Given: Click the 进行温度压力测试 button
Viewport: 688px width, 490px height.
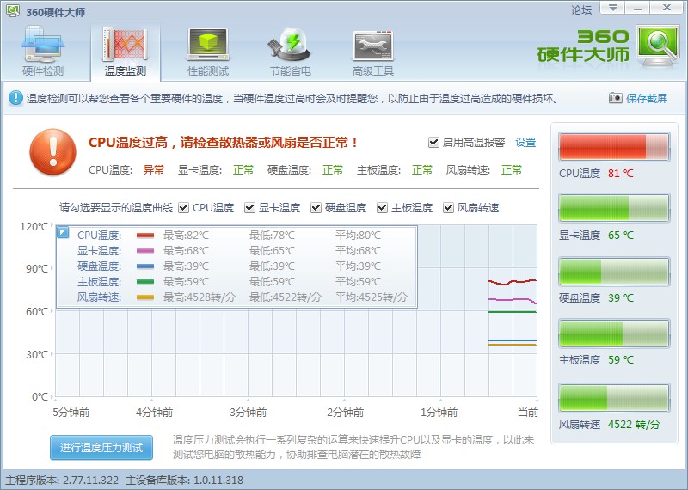Looking at the screenshot, I should 101,448.
